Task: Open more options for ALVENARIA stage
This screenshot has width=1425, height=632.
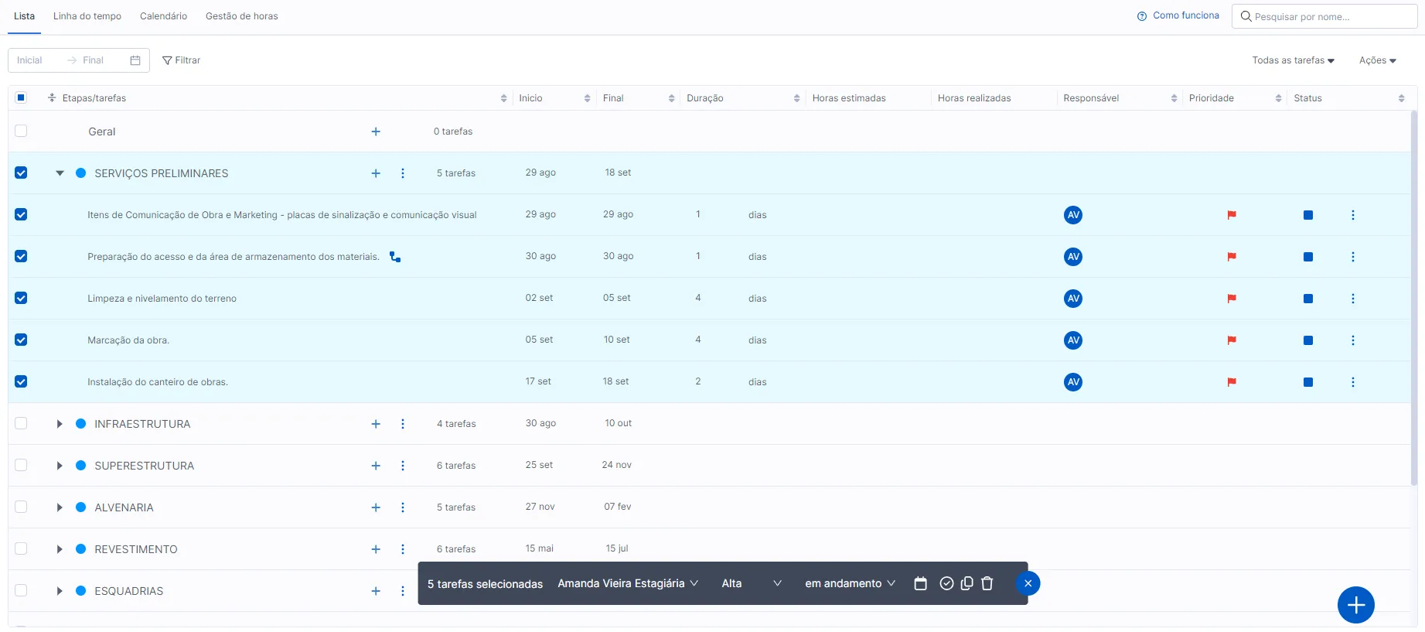Action: point(403,507)
